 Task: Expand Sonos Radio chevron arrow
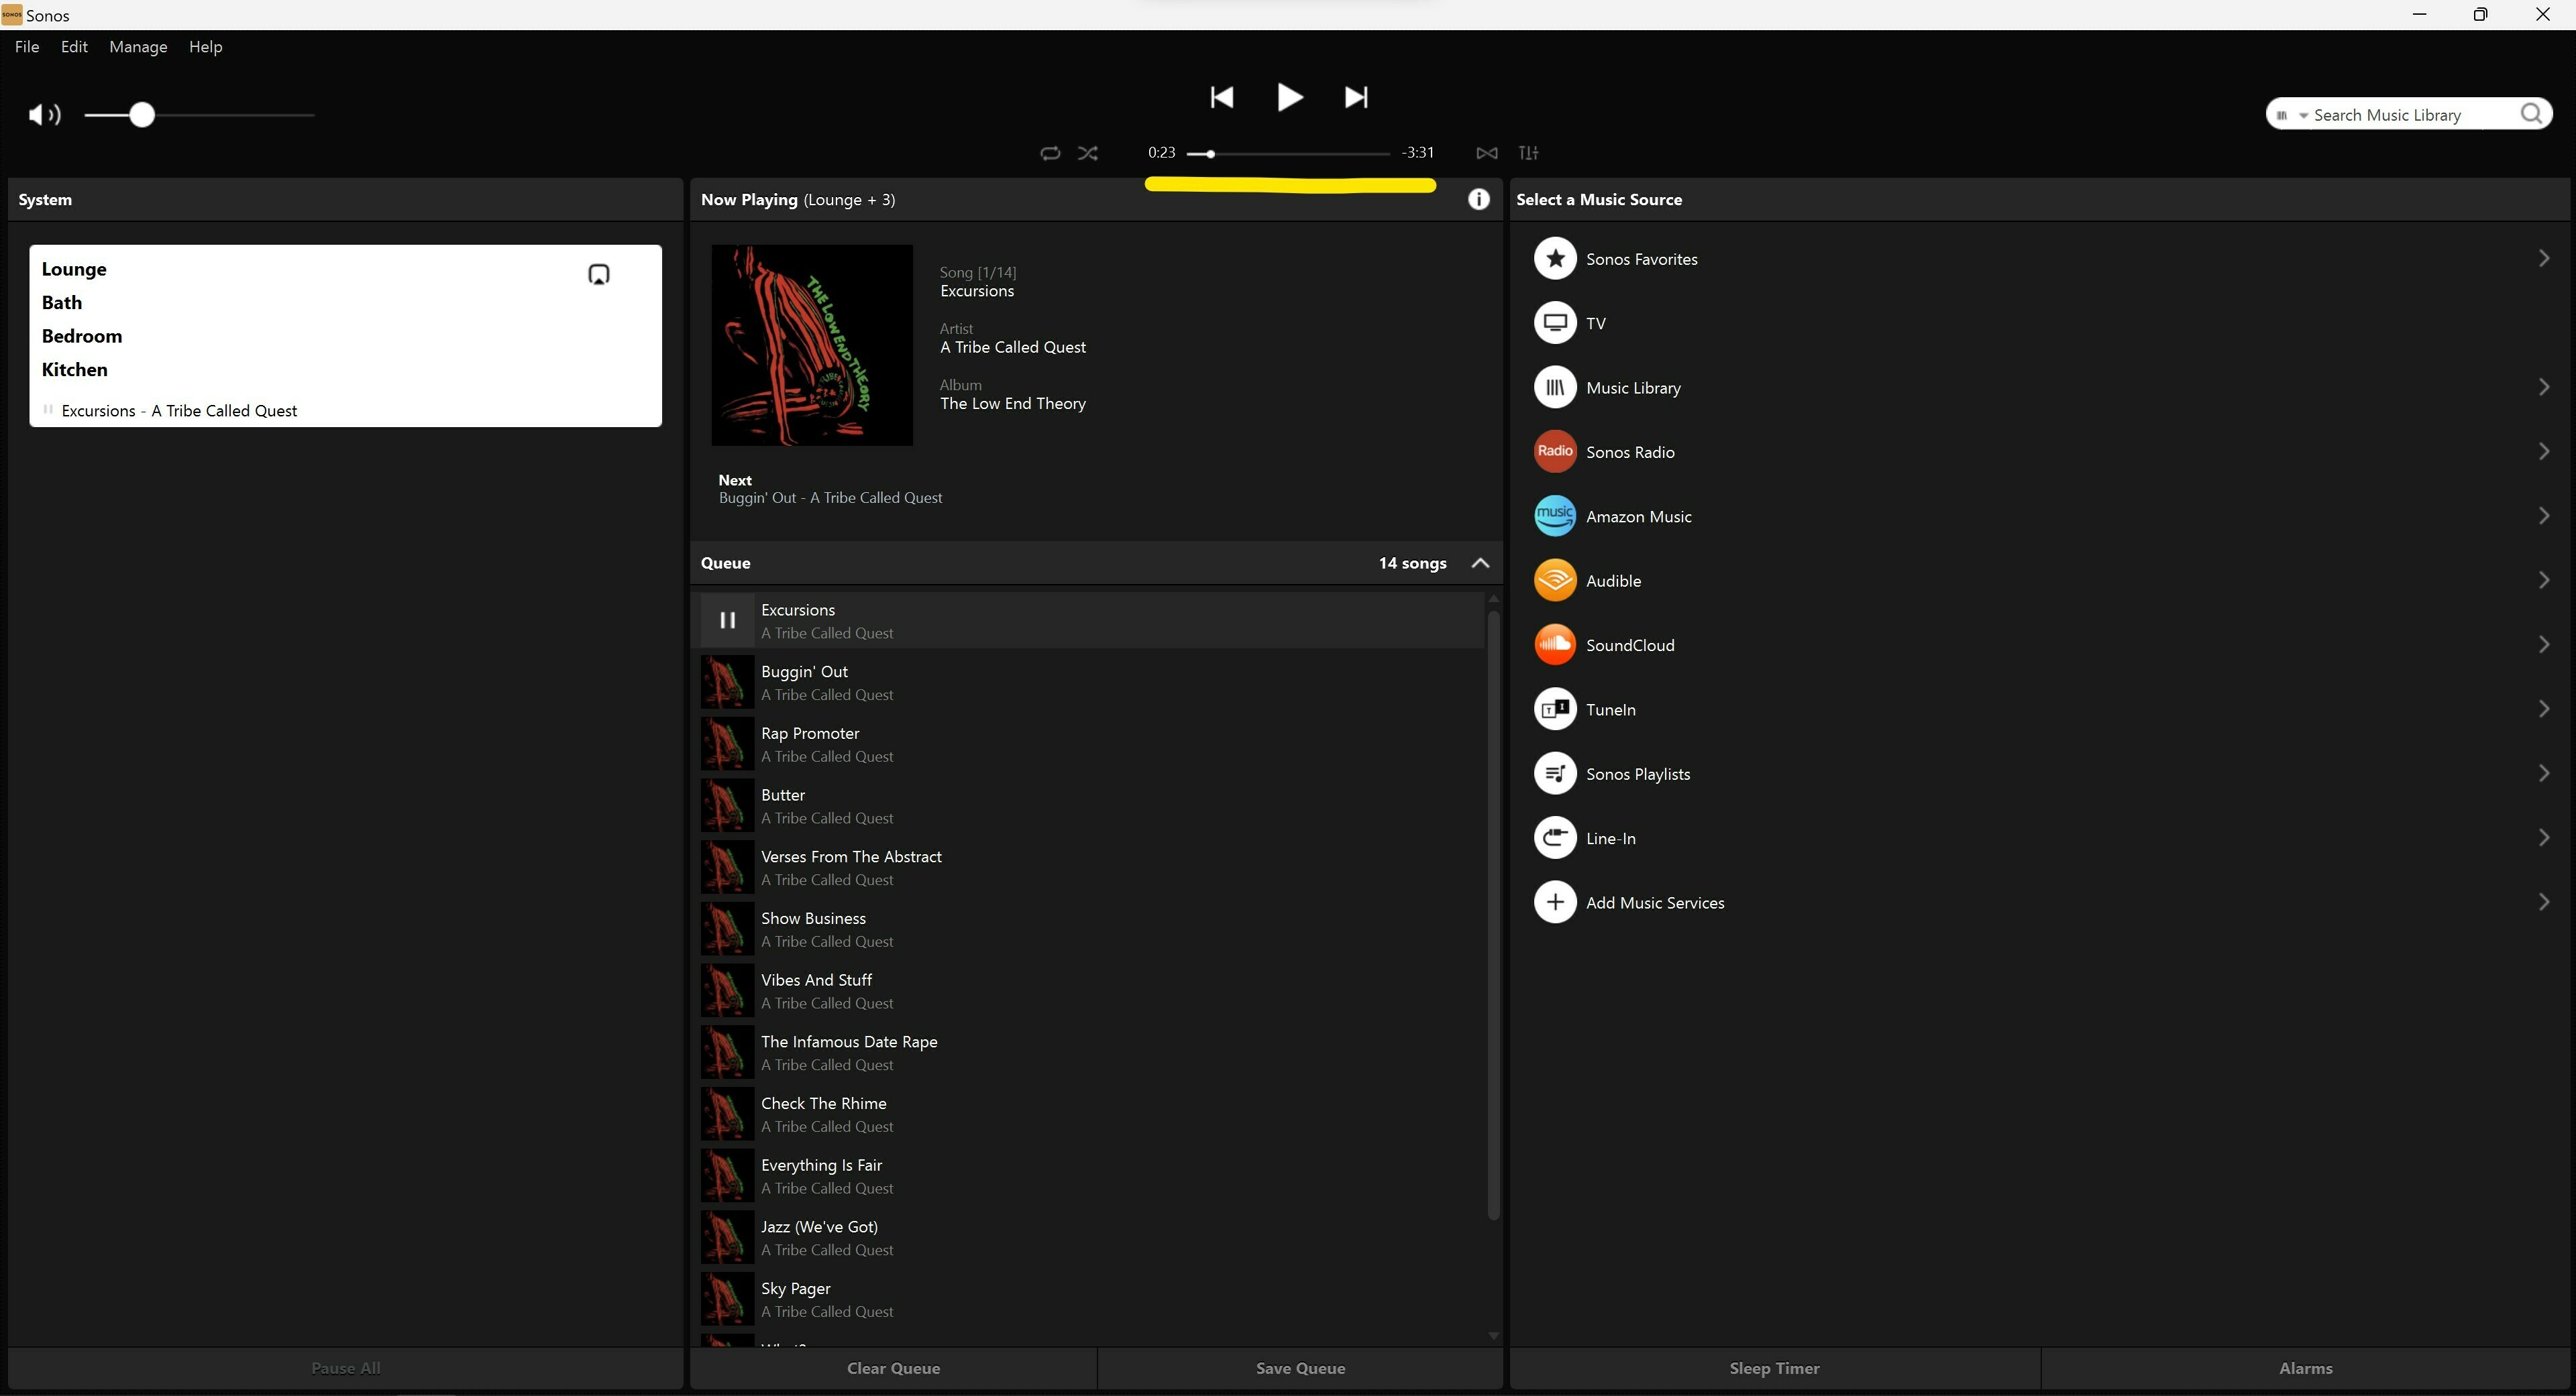pos(2544,452)
